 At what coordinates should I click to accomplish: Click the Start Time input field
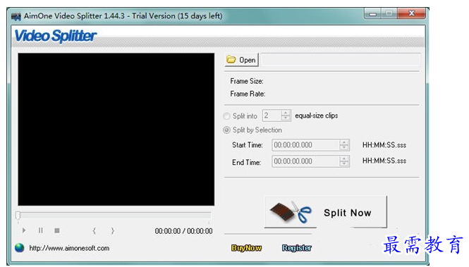305,145
